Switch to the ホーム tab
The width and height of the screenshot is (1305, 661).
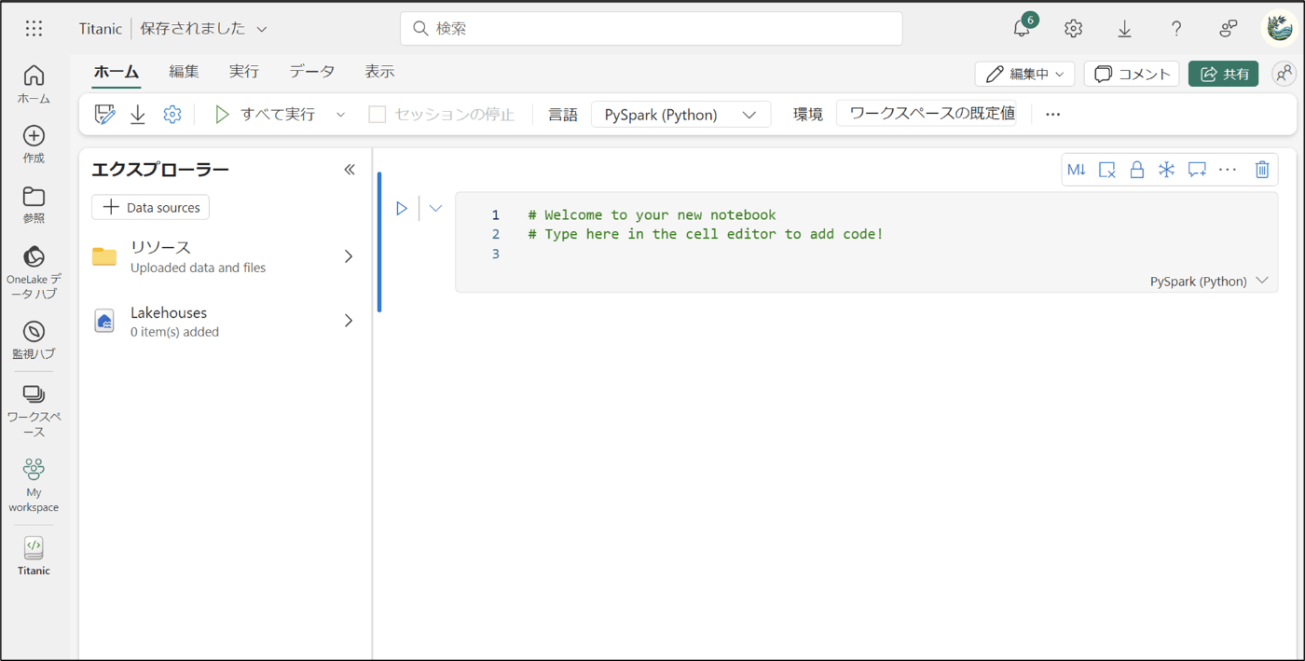(x=117, y=72)
